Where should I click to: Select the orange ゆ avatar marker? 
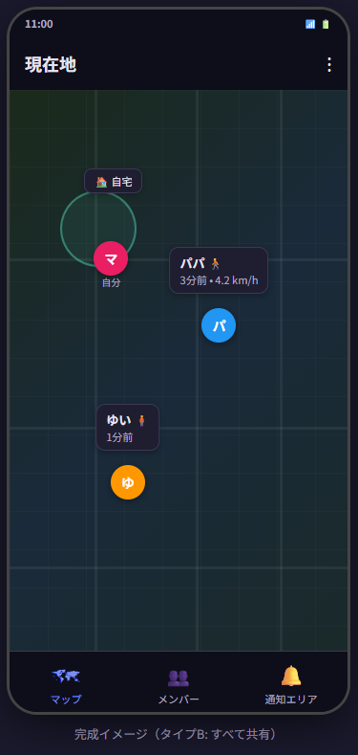pyautogui.click(x=128, y=482)
